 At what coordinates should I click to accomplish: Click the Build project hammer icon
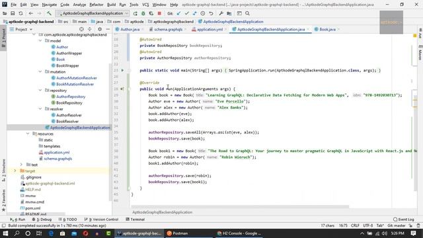click(x=49, y=13)
